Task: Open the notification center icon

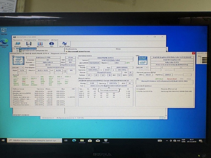Action: tap(201, 141)
